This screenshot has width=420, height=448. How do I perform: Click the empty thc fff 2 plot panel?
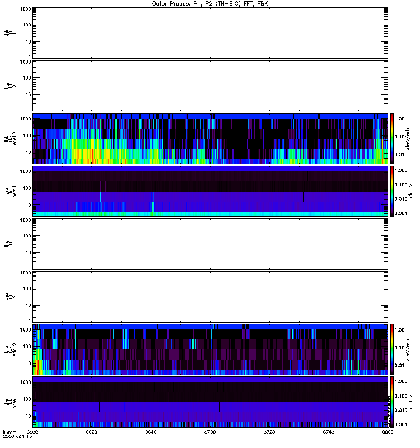pos(211,297)
